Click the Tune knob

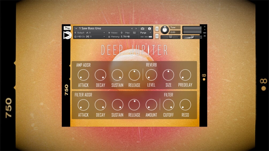[165, 30]
